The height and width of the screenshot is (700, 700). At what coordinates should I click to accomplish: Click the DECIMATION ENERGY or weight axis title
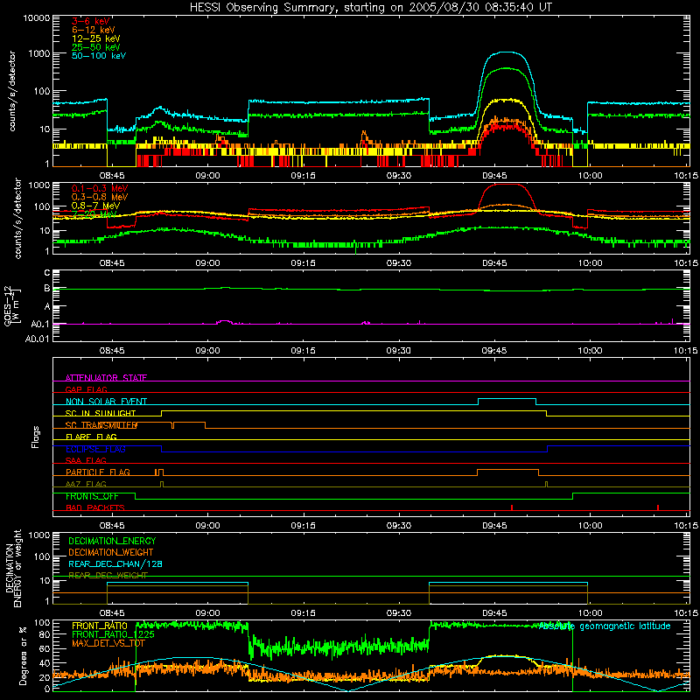point(13,568)
